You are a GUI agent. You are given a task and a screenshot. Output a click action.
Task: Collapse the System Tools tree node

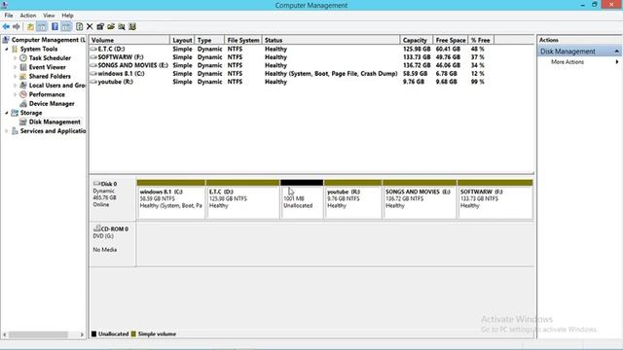[x=7, y=49]
